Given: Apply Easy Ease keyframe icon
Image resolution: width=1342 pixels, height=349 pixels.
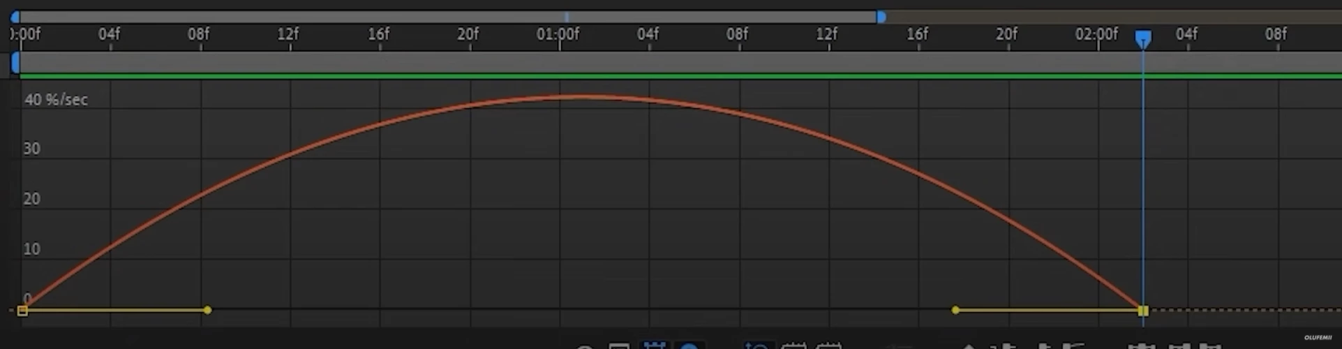Looking at the screenshot, I should pos(1142,347).
